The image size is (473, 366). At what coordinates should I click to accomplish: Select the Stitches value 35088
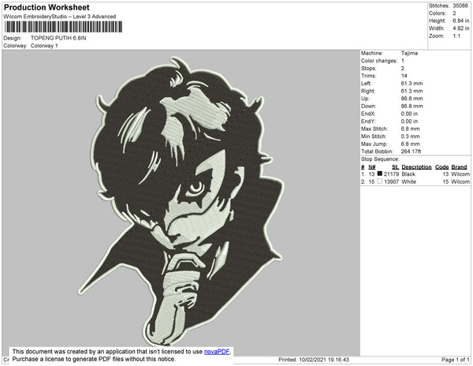[x=460, y=6]
